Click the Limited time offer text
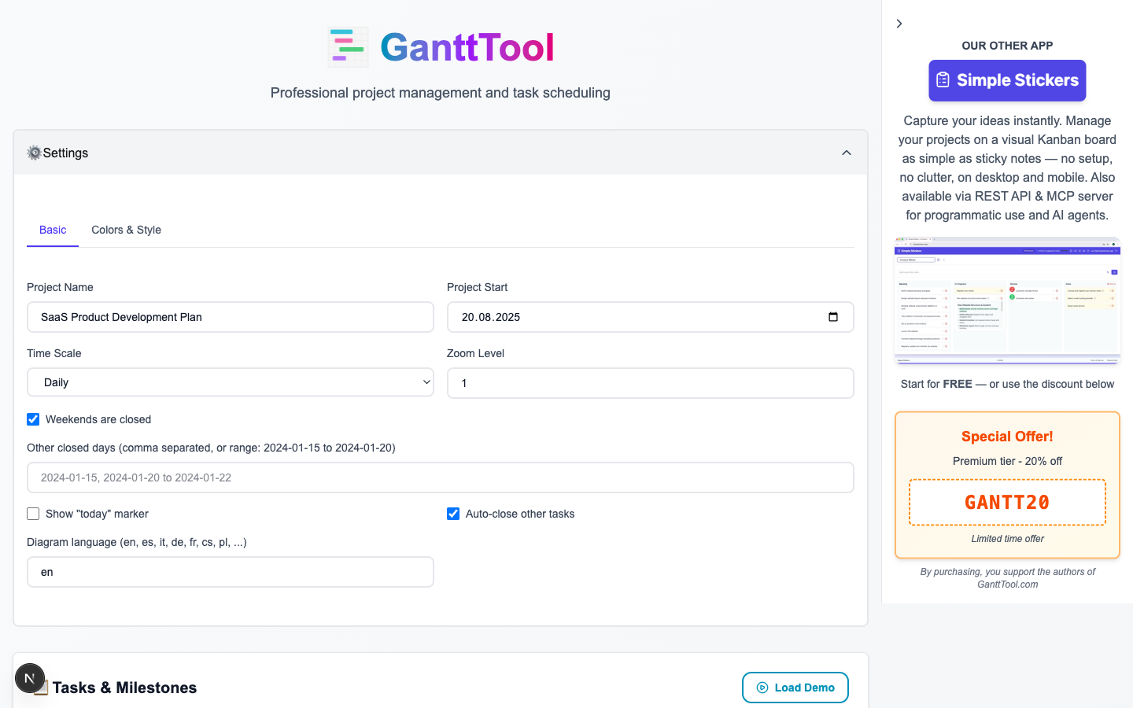The width and height of the screenshot is (1133, 708). point(1007,539)
